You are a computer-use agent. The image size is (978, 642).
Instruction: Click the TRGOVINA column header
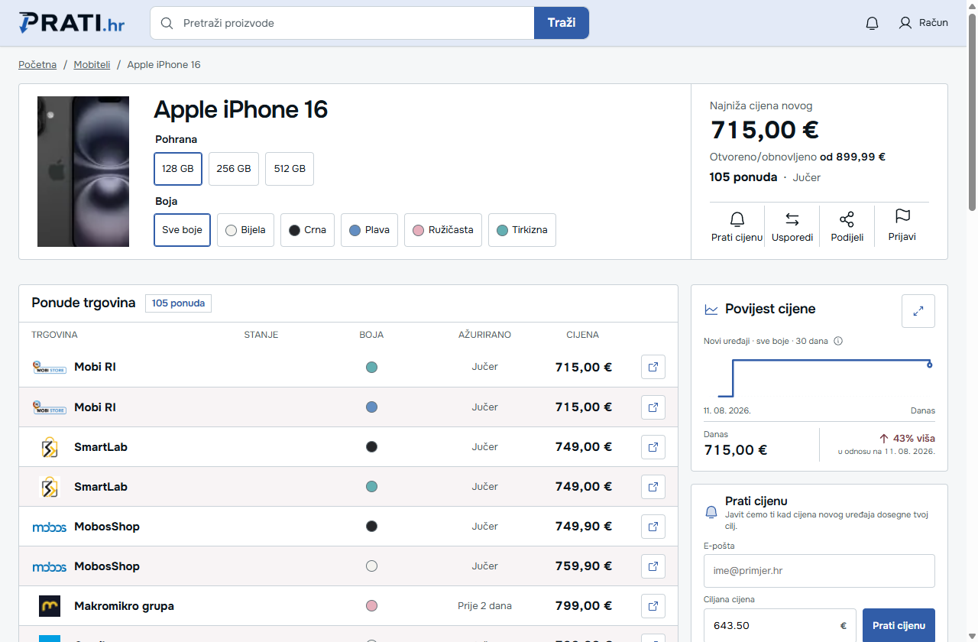tap(54, 335)
